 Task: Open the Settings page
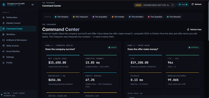18,57
